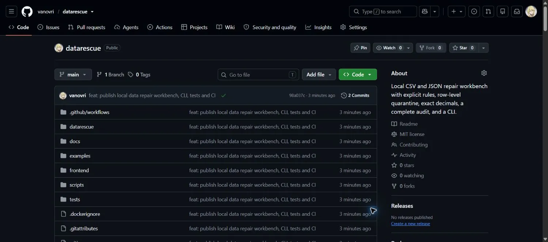This screenshot has width=548, height=242.
Task: Open the repositories icon in top bar
Action: coord(503,12)
